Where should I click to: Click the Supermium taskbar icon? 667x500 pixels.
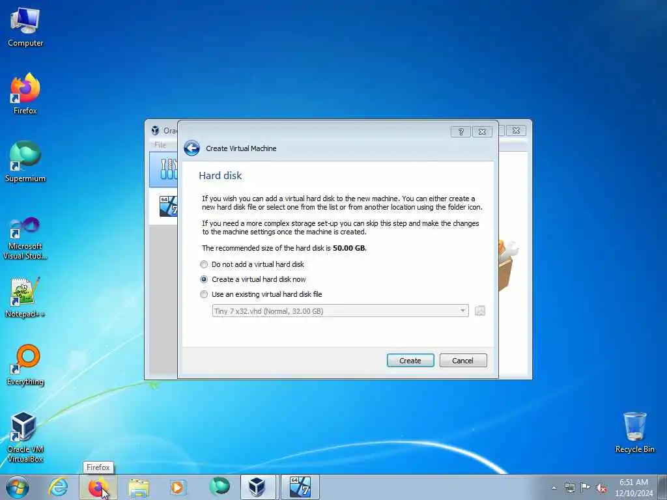pyautogui.click(x=219, y=486)
